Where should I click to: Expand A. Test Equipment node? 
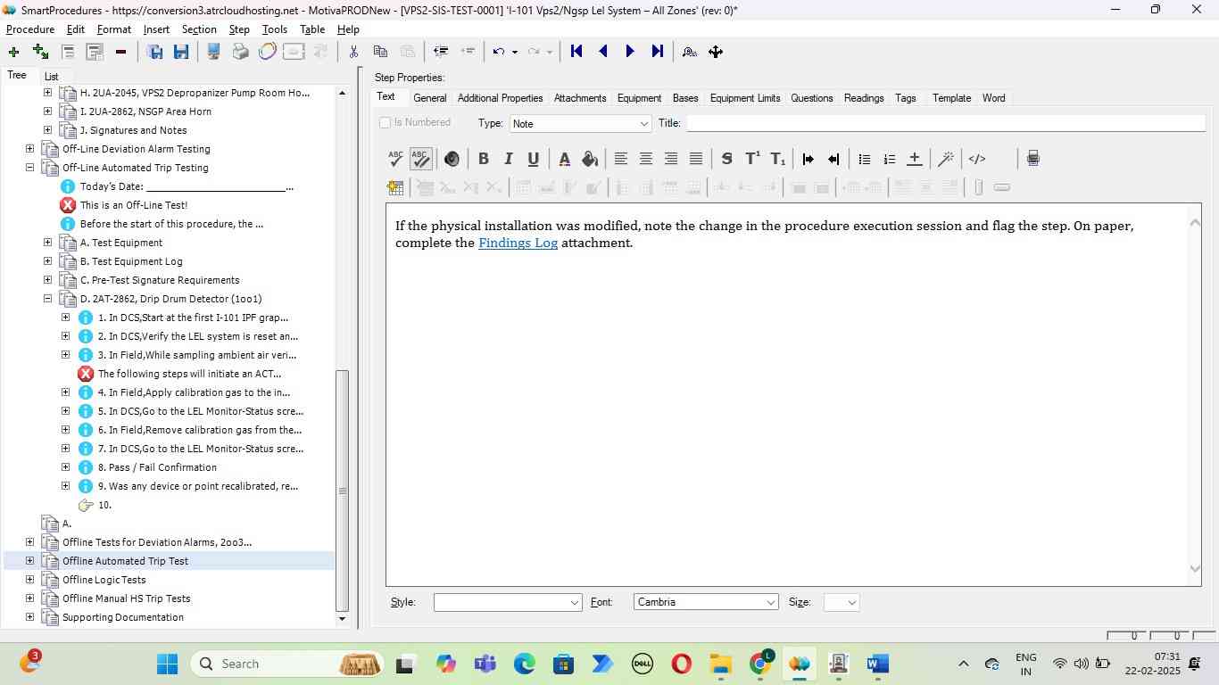tap(47, 243)
